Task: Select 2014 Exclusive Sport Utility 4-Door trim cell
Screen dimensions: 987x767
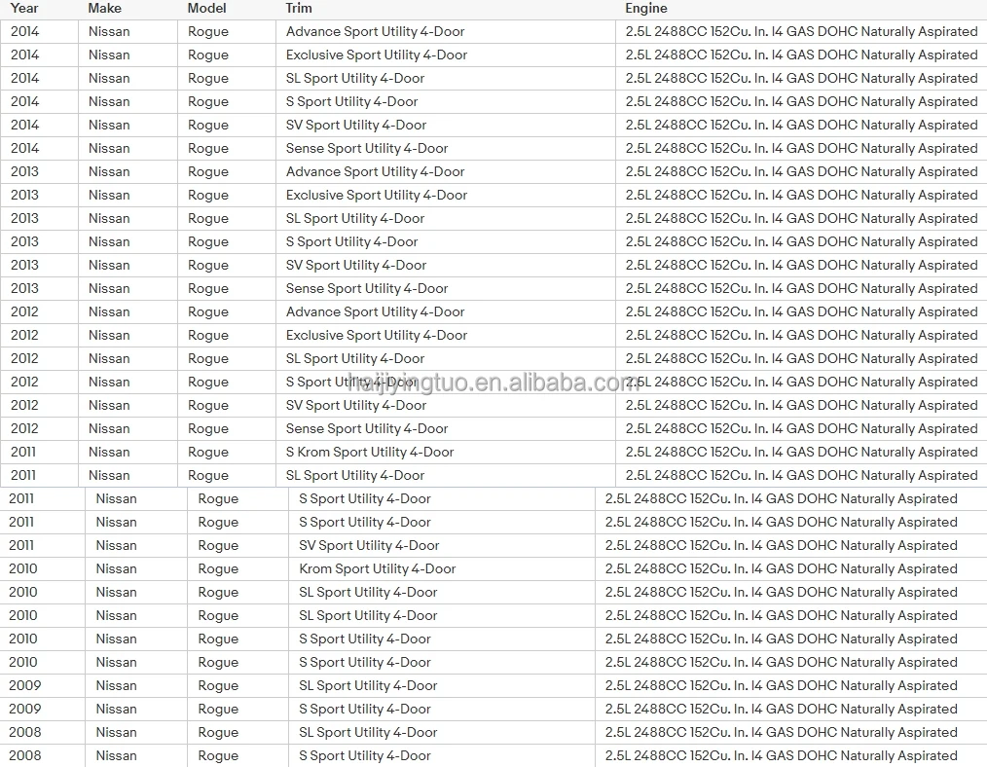Action: (x=446, y=55)
